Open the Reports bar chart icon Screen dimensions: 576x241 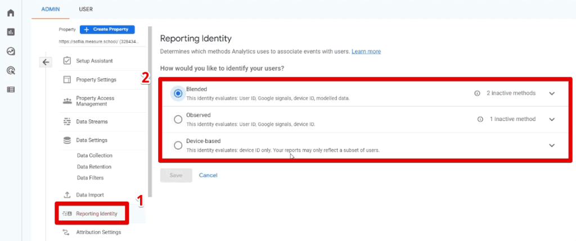(x=10, y=32)
